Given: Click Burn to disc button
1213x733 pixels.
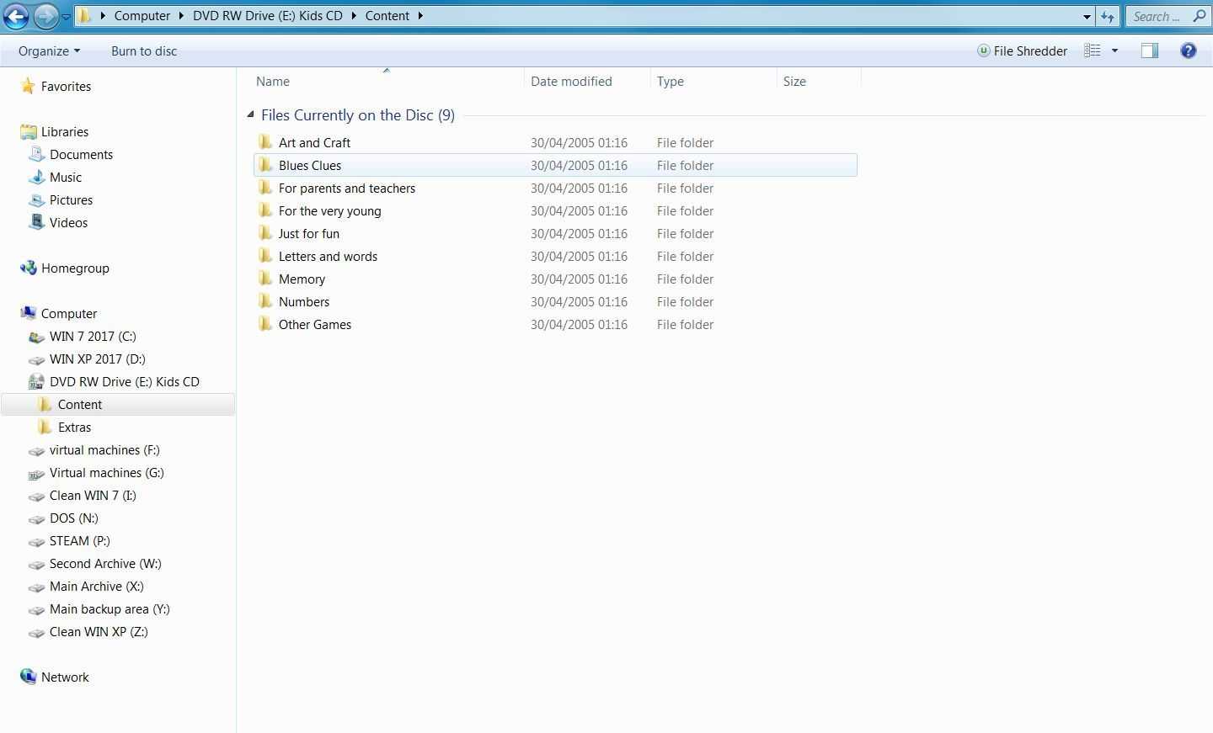Looking at the screenshot, I should [144, 50].
